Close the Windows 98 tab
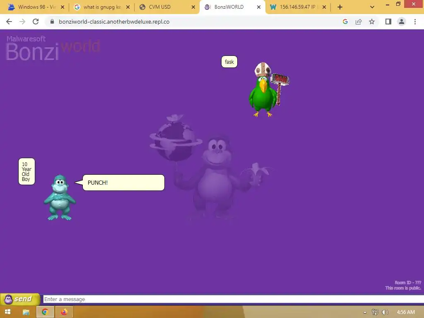 pos(63,7)
